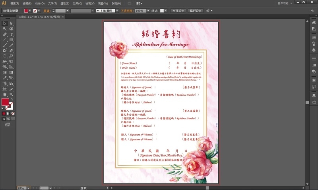The image size is (318, 190).
Task: Set paint mode to Color
Action: click(x=4, y=114)
